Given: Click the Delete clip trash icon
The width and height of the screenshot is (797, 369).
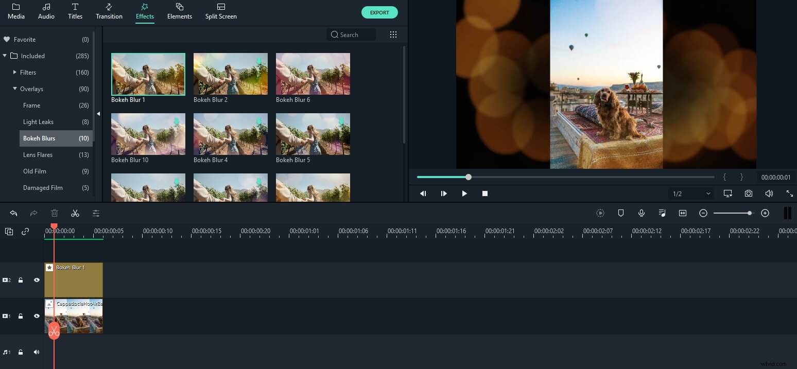Looking at the screenshot, I should pos(54,213).
